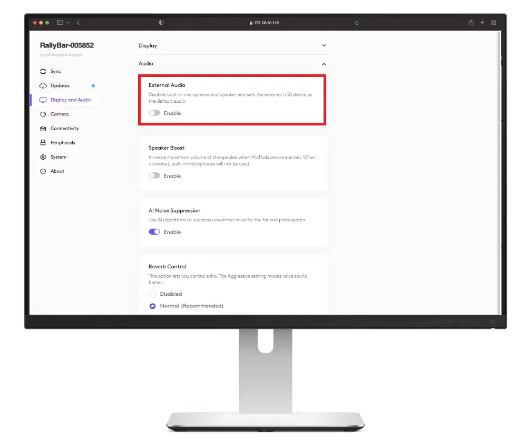Click the address bar showing 172.28.81.119
The width and height of the screenshot is (528, 447).
coord(266,23)
